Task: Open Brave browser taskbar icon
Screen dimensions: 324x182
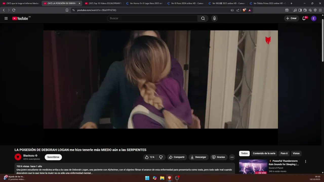Action: point(170,178)
